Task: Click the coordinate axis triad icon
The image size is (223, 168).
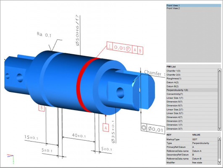Action: pyautogui.click(x=11, y=159)
